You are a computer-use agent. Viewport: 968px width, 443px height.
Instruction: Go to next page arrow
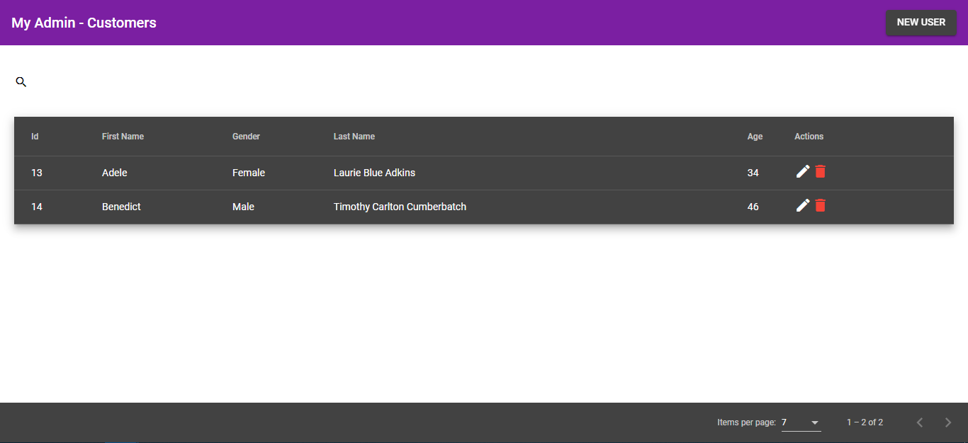pos(948,422)
